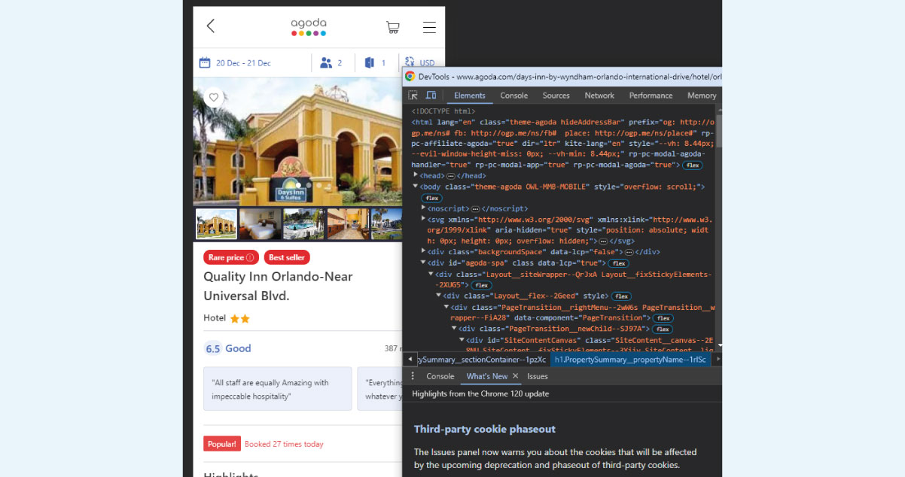Click the guests icon showing 2
This screenshot has height=477, width=905.
point(325,62)
